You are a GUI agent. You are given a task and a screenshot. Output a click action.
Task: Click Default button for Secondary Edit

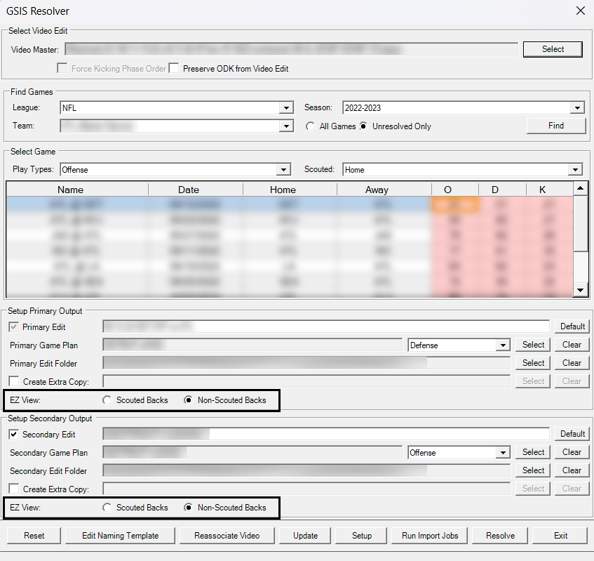572,434
